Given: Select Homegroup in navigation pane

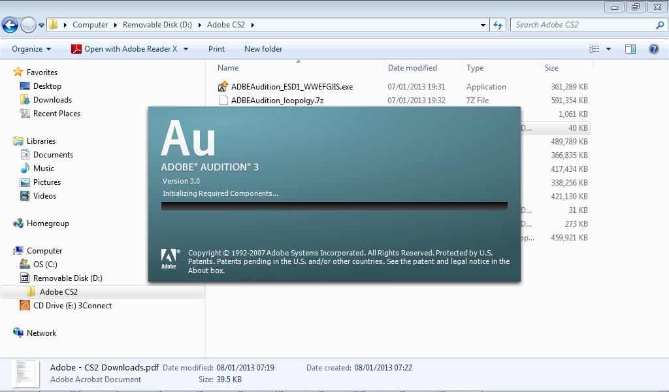Looking at the screenshot, I should coord(48,223).
